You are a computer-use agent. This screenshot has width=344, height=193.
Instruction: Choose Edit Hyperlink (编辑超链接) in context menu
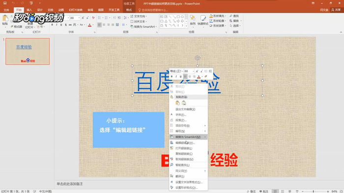pos(188,143)
